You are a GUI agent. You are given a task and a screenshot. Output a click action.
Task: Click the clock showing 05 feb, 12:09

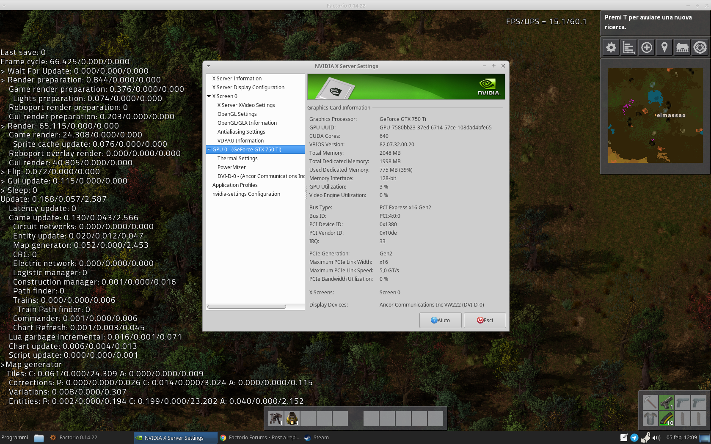tap(681, 438)
